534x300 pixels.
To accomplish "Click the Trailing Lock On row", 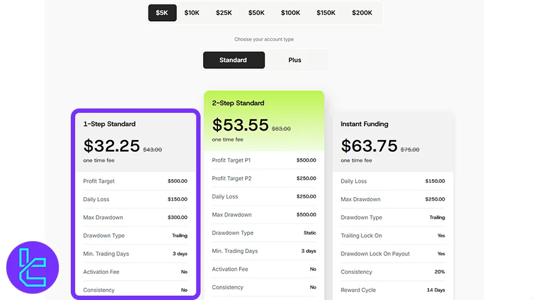I will point(392,236).
